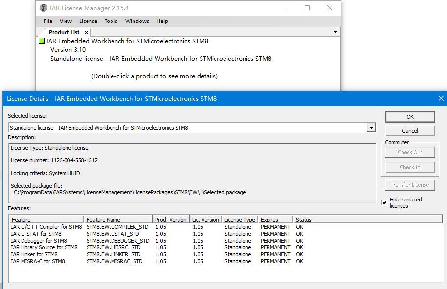
Task: Maximize the IAR License Manager window
Action: coord(307,8)
